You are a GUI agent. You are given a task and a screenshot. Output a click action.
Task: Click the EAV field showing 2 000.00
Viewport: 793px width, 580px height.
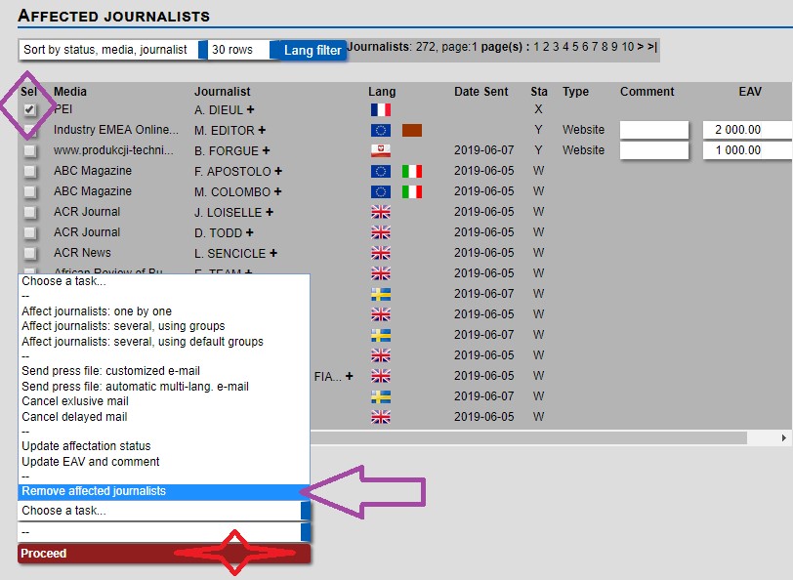[x=747, y=130]
